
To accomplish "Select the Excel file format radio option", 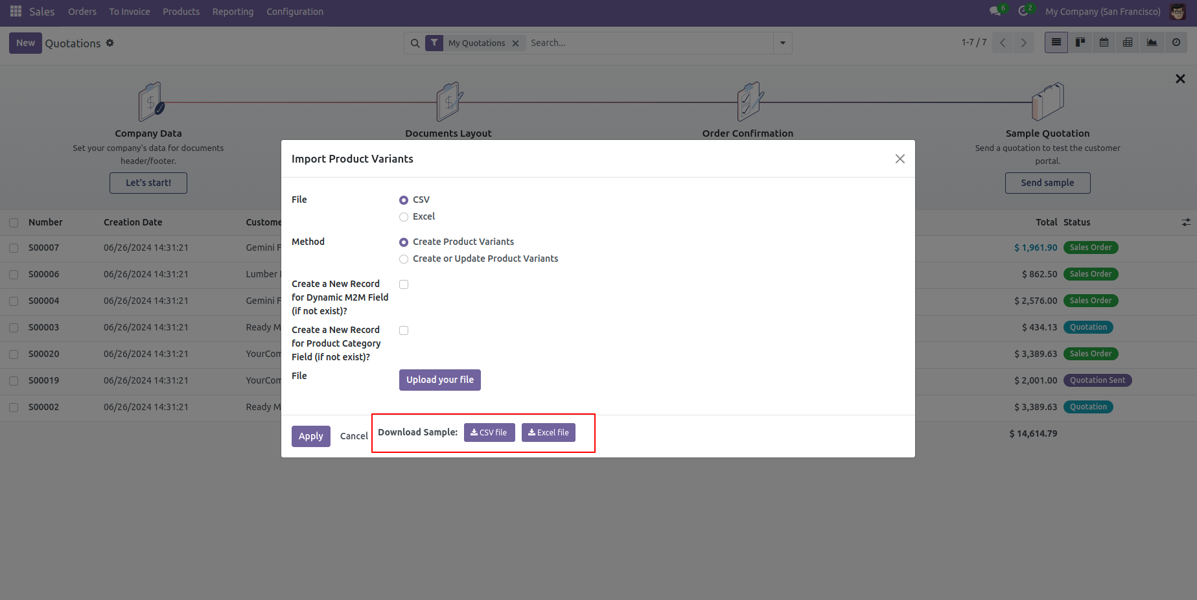I will 404,216.
